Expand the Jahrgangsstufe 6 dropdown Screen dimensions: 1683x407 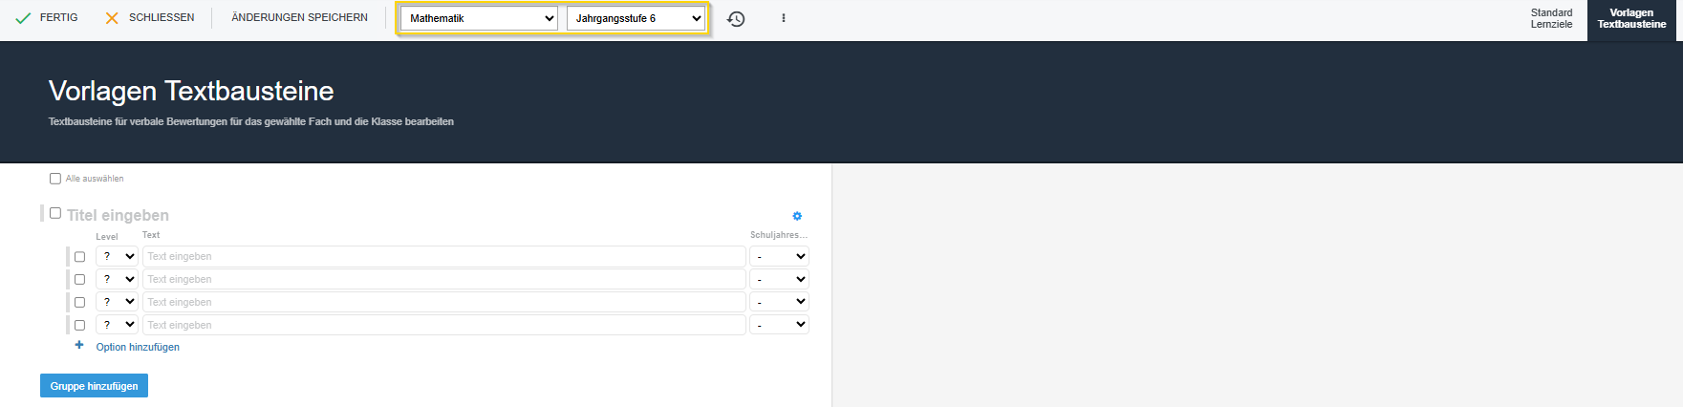637,18
